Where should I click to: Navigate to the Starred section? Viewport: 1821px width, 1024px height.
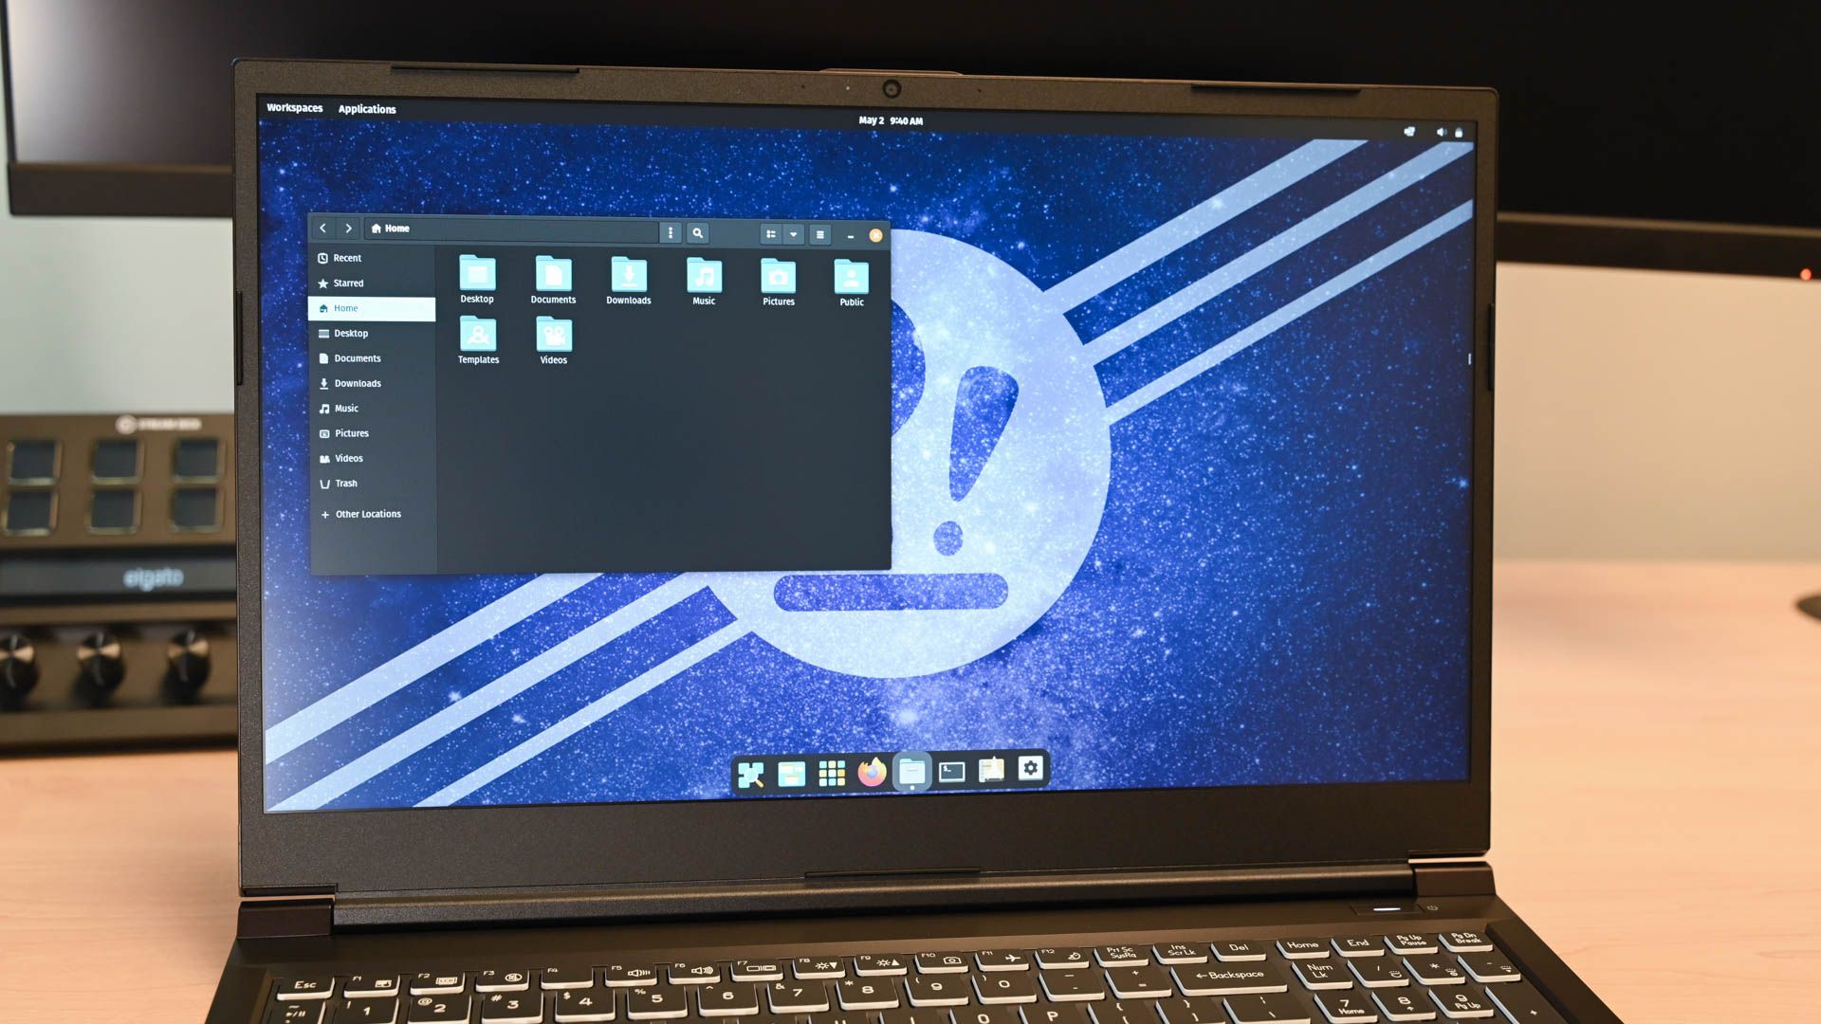349,283
